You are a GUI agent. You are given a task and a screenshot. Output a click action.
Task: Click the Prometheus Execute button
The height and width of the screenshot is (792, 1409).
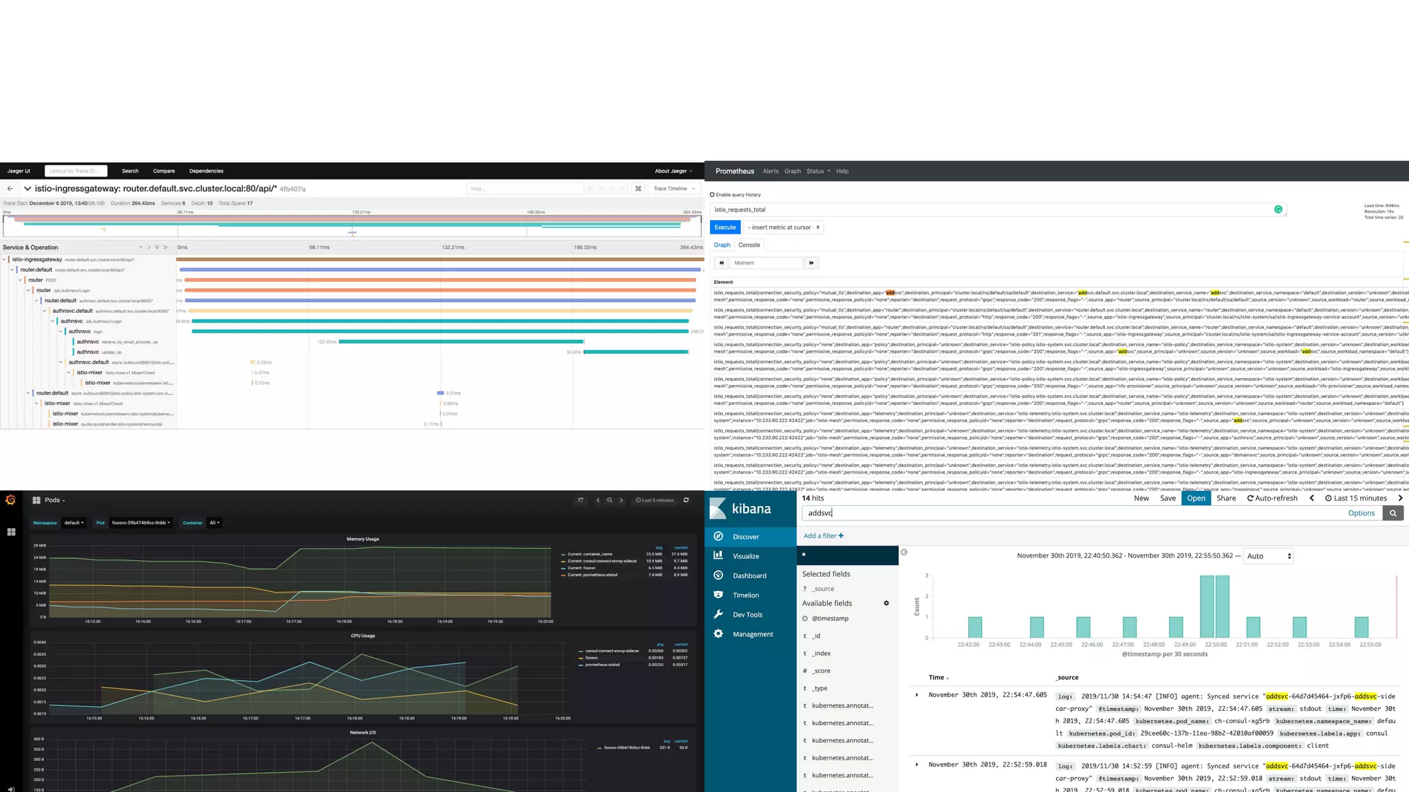point(724,228)
